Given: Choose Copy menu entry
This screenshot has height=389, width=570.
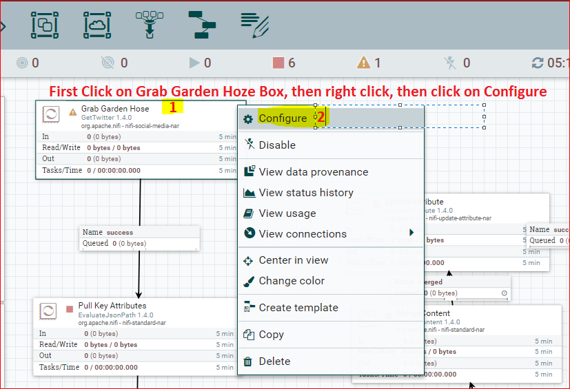Looking at the screenshot, I should click(x=331, y=335).
